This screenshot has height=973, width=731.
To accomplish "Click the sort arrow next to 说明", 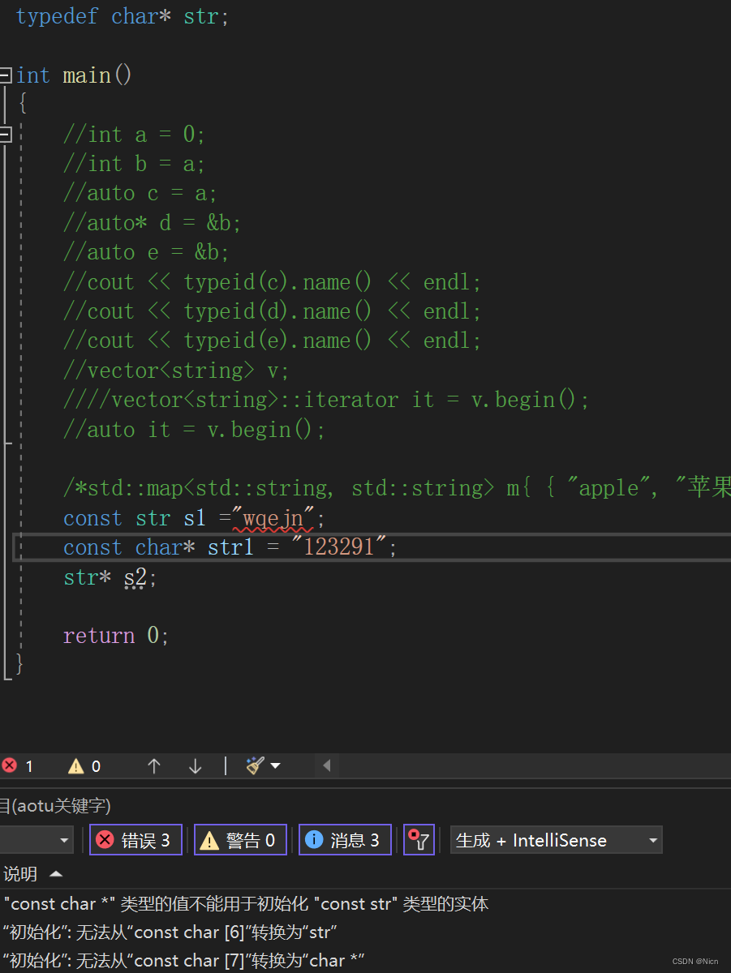I will 56,874.
